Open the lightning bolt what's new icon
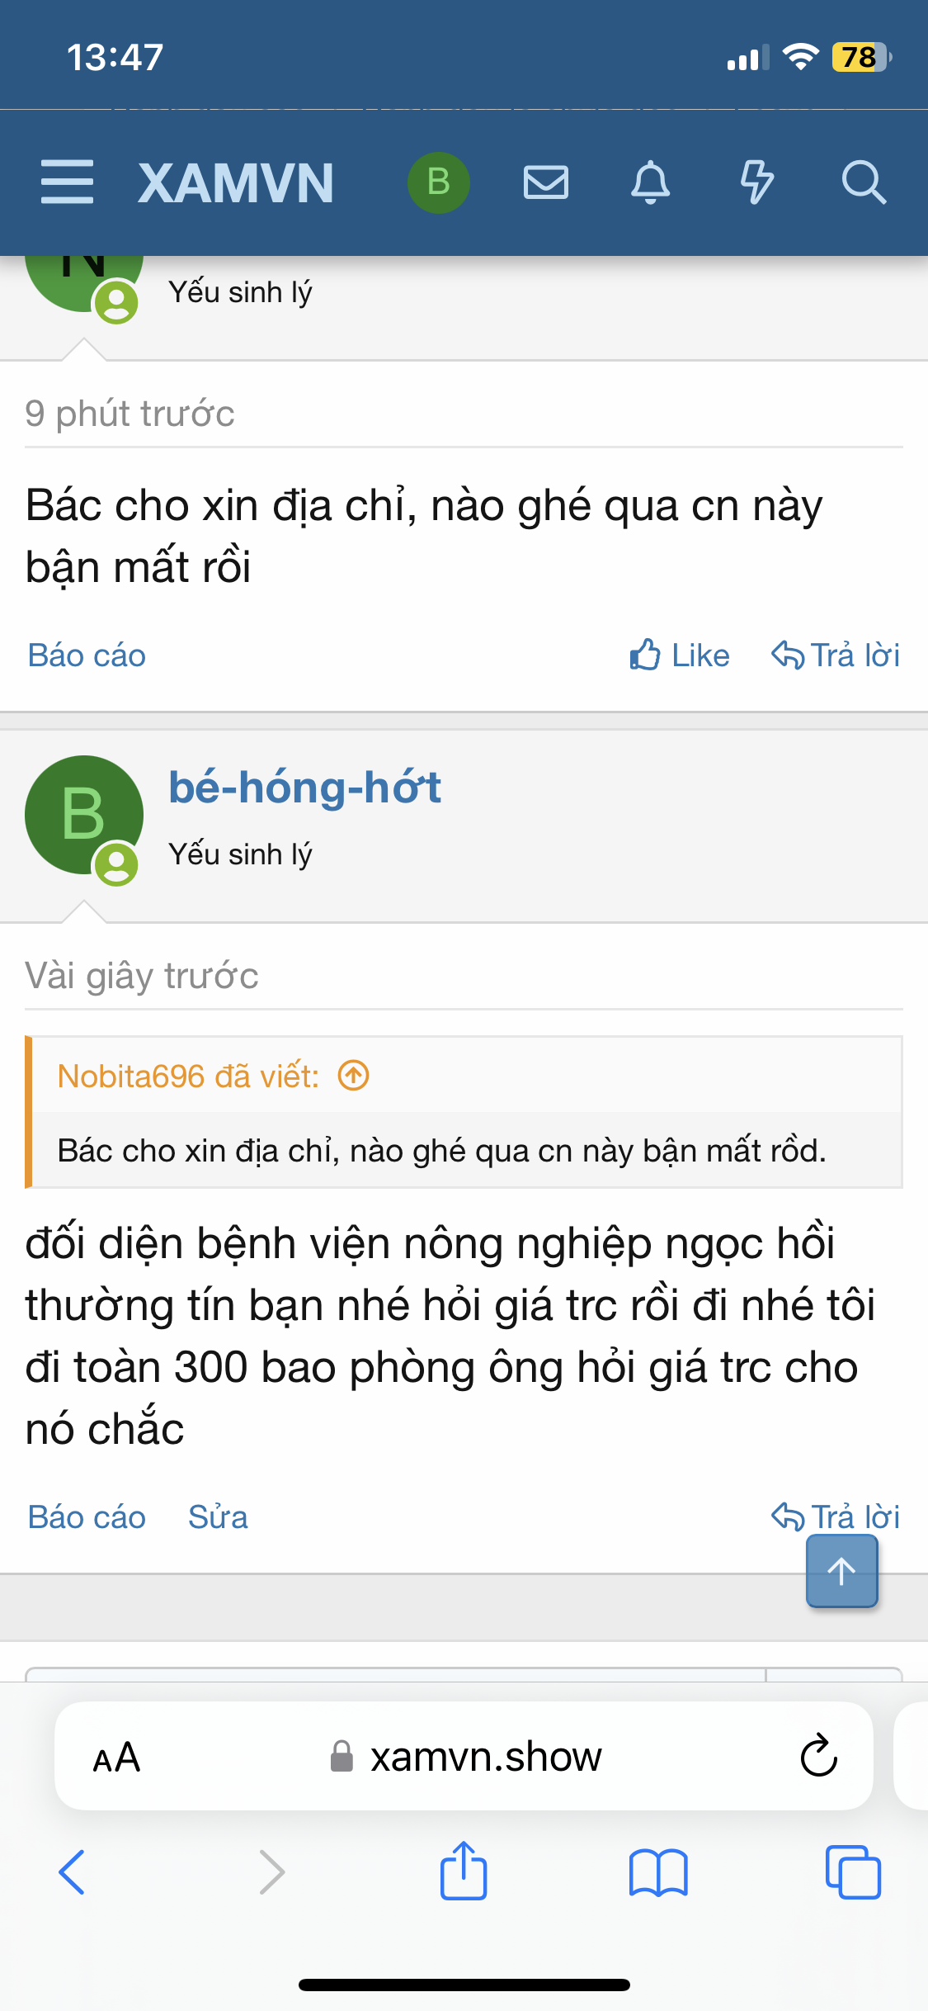 click(756, 182)
